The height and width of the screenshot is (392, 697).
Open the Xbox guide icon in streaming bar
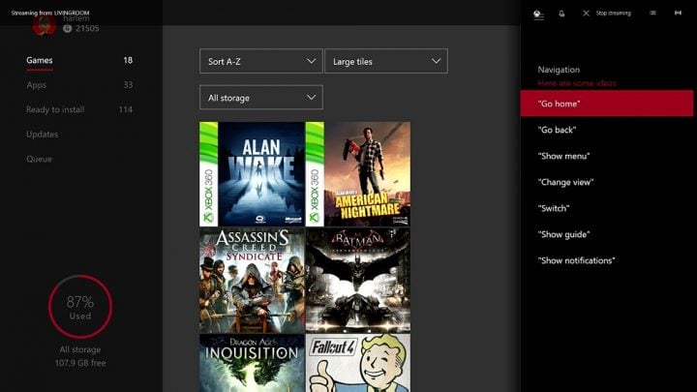(x=538, y=15)
